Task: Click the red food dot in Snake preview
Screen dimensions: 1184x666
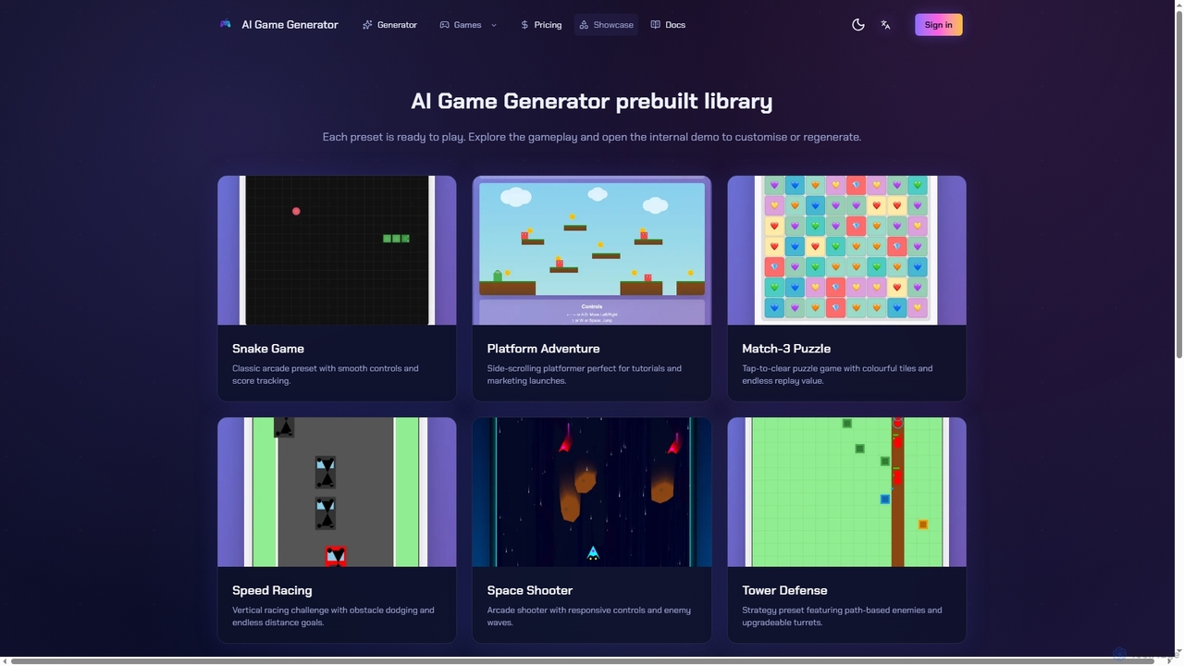Action: tap(296, 211)
